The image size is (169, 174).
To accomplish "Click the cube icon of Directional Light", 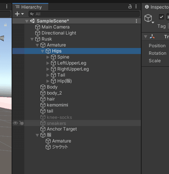I will [x=37, y=33].
